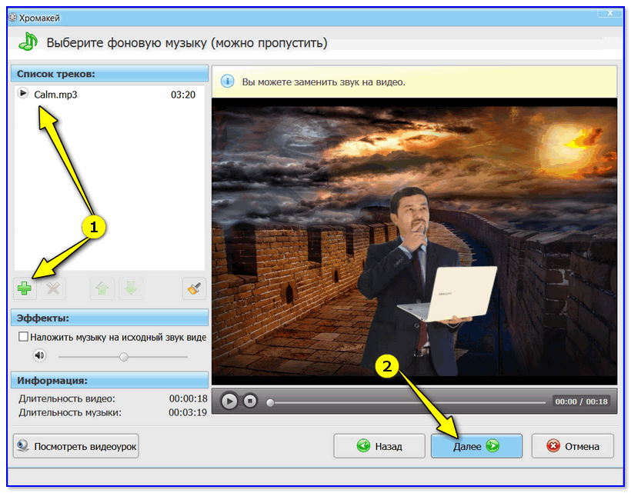Click the speaker volume icon
Screen dimensions: 631x493
click(40, 355)
